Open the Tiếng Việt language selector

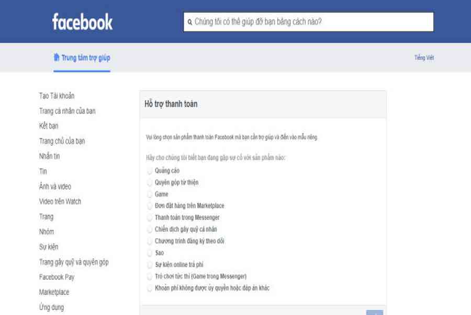click(x=424, y=57)
